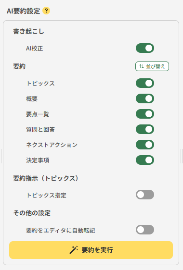Click the right panel divider handle
Screen dimensions: 183x270
pos(182,156)
